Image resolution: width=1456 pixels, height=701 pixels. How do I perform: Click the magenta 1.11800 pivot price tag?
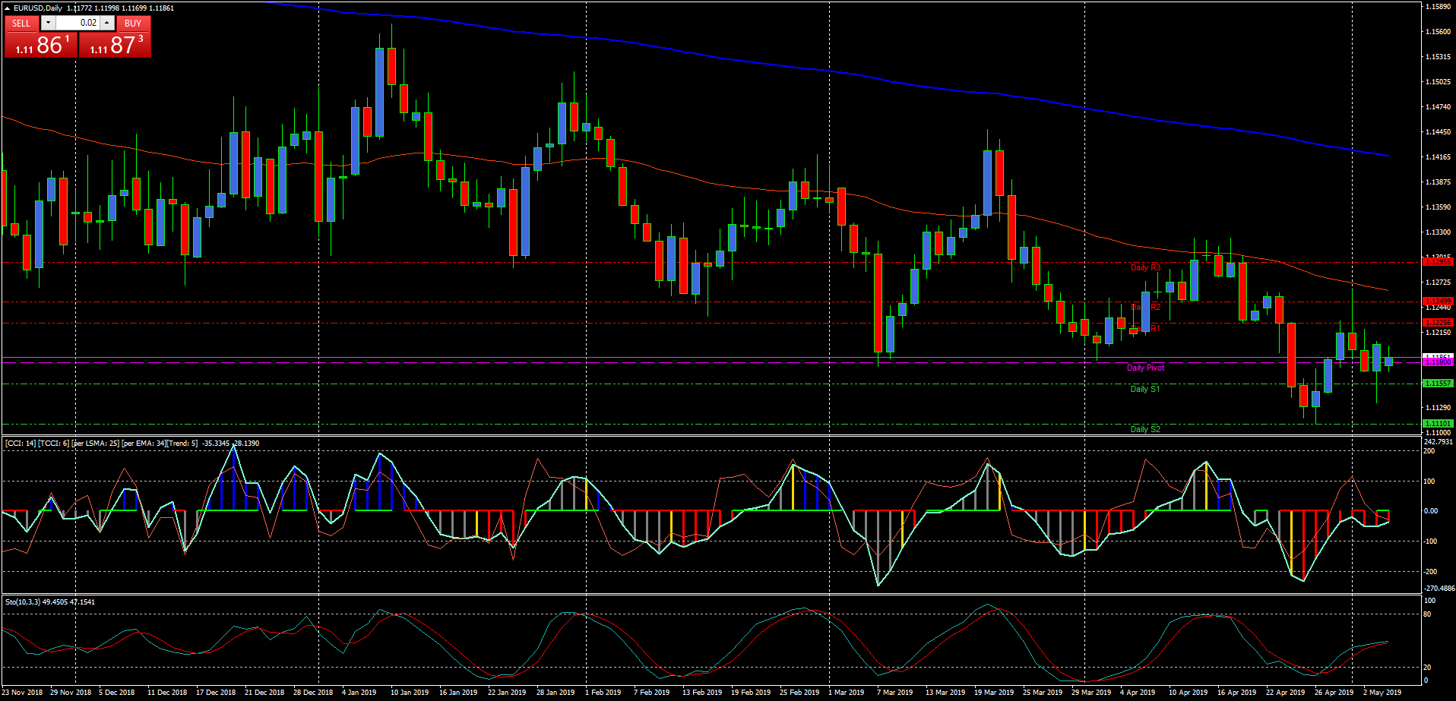point(1439,362)
